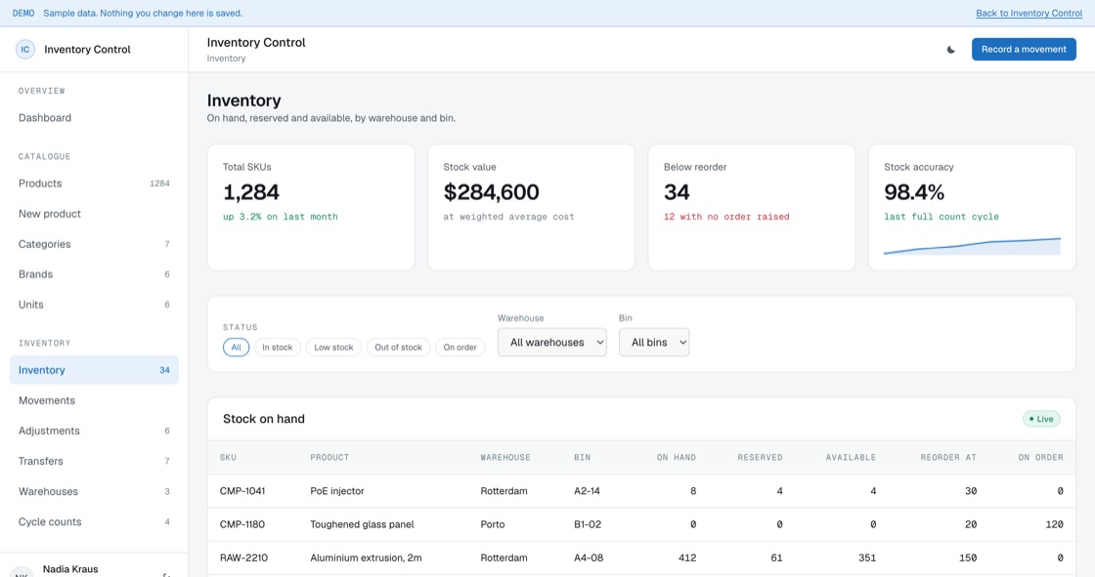This screenshot has width=1095, height=577.
Task: Click the Live status badge
Action: click(x=1041, y=419)
